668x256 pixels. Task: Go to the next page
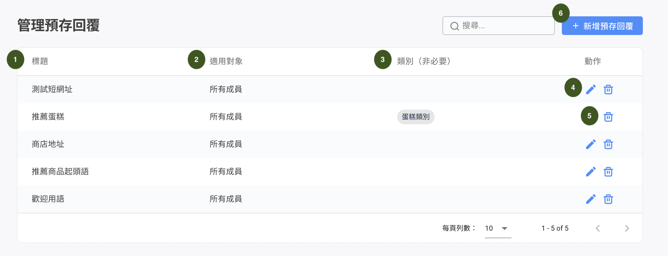pyautogui.click(x=627, y=228)
